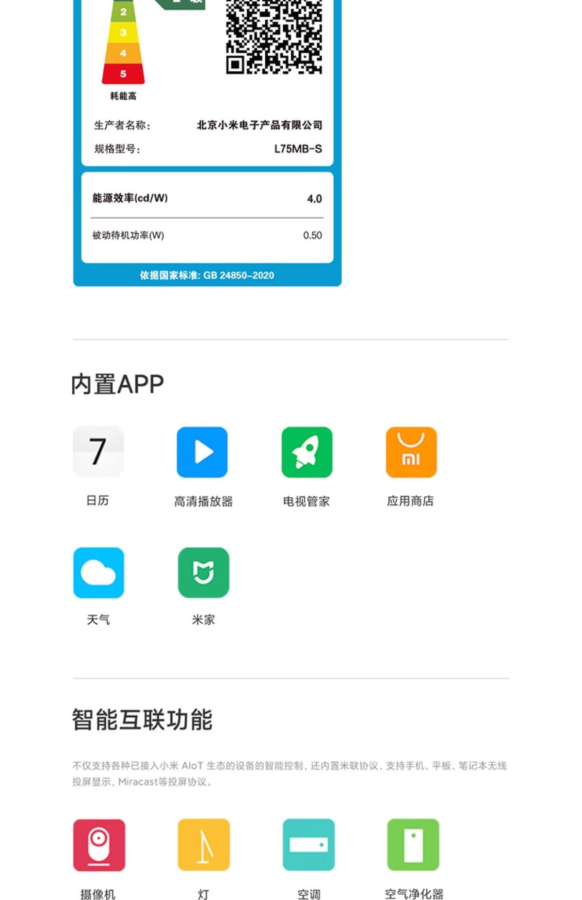
Task: Click the 应用商店 label text
Action: point(410,501)
